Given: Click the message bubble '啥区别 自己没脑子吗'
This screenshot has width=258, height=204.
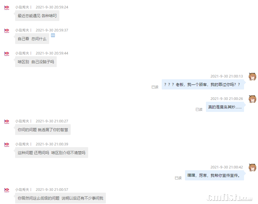Looking at the screenshot, I should tap(36, 62).
